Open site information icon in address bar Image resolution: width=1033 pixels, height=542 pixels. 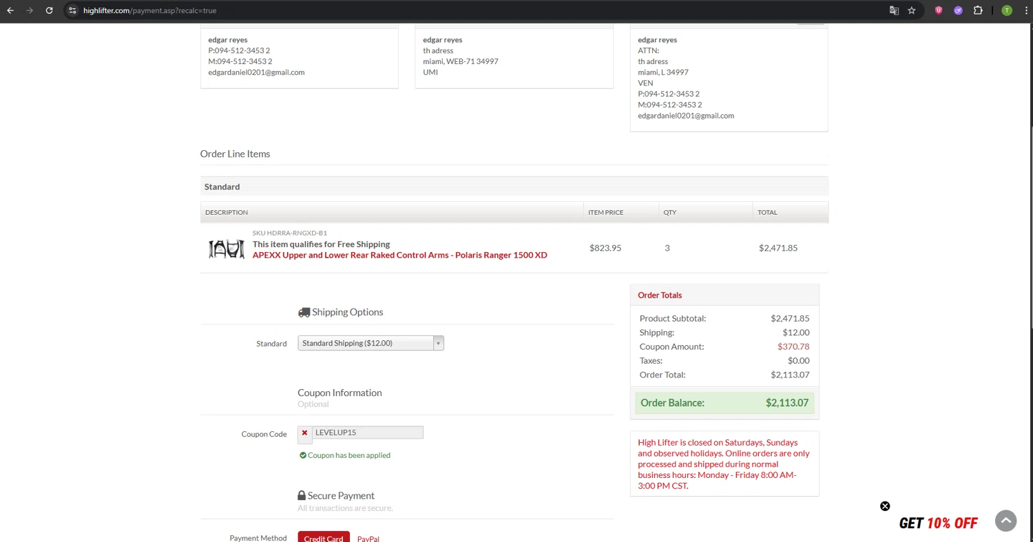(72, 10)
